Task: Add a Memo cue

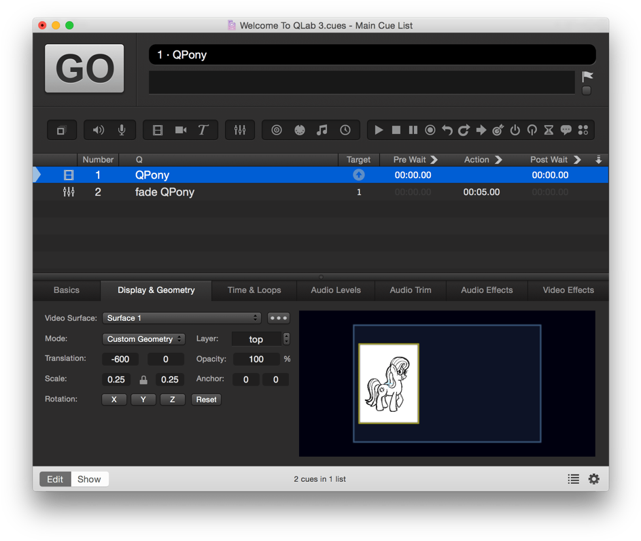Action: [x=566, y=130]
